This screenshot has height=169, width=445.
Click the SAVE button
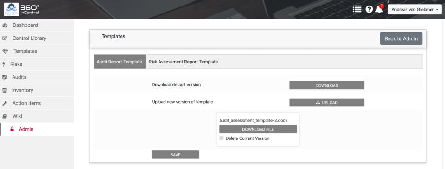point(175,155)
